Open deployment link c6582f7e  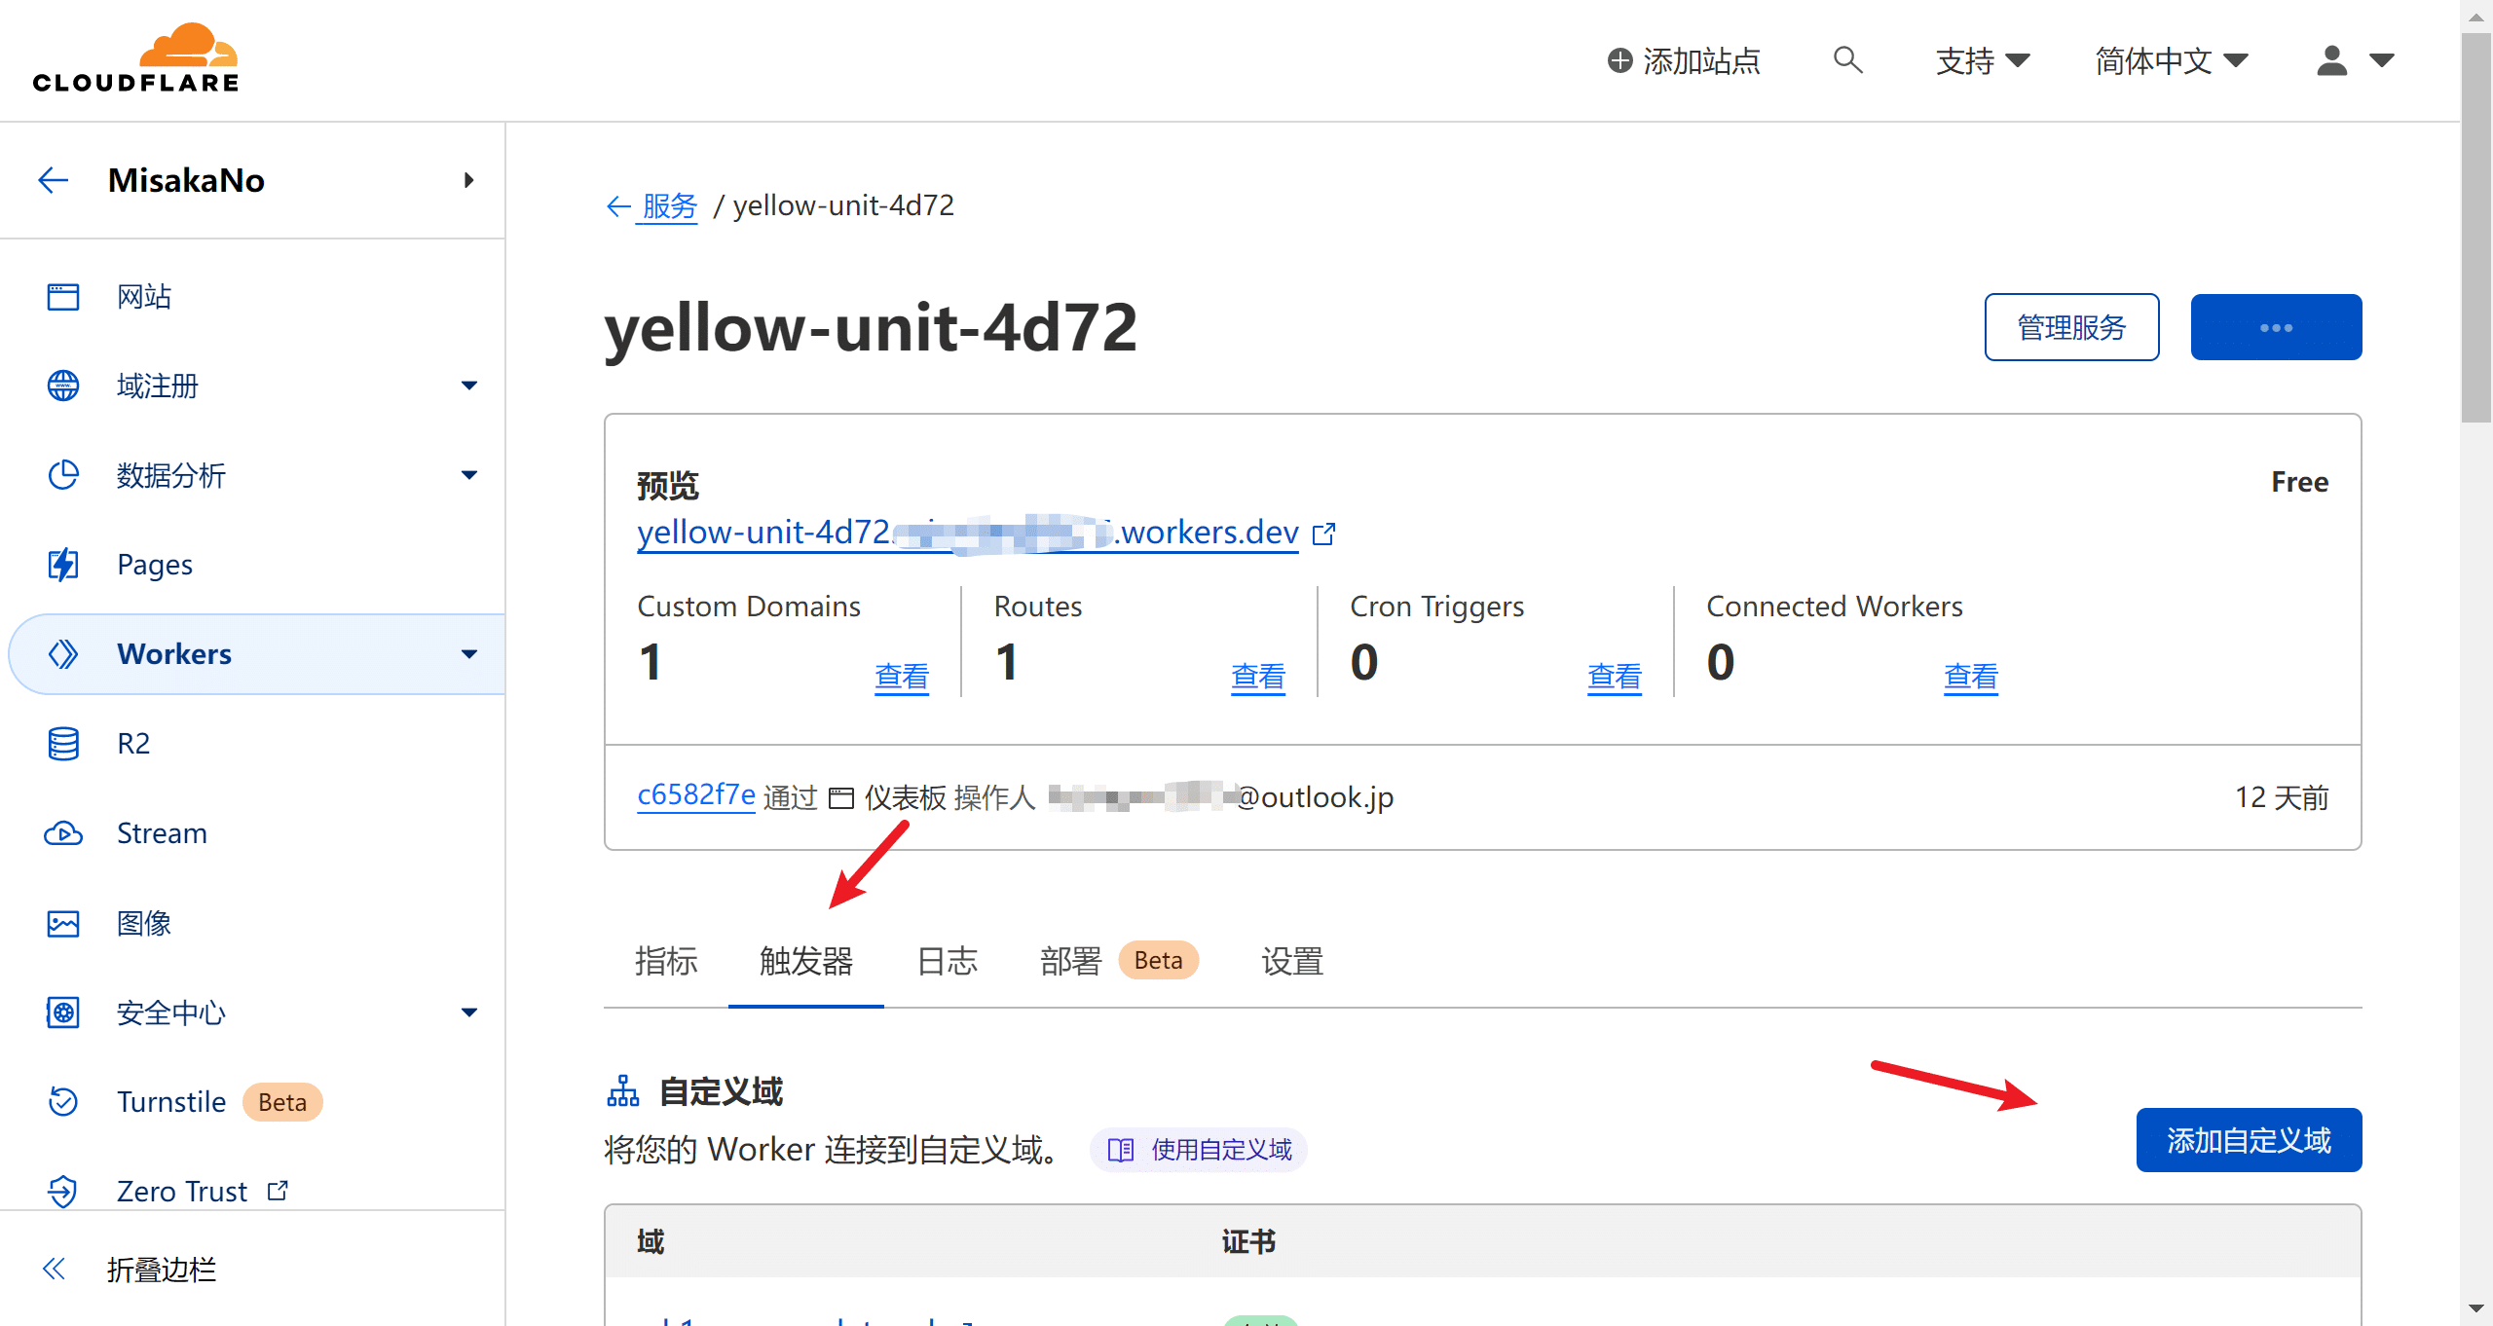tap(695, 795)
